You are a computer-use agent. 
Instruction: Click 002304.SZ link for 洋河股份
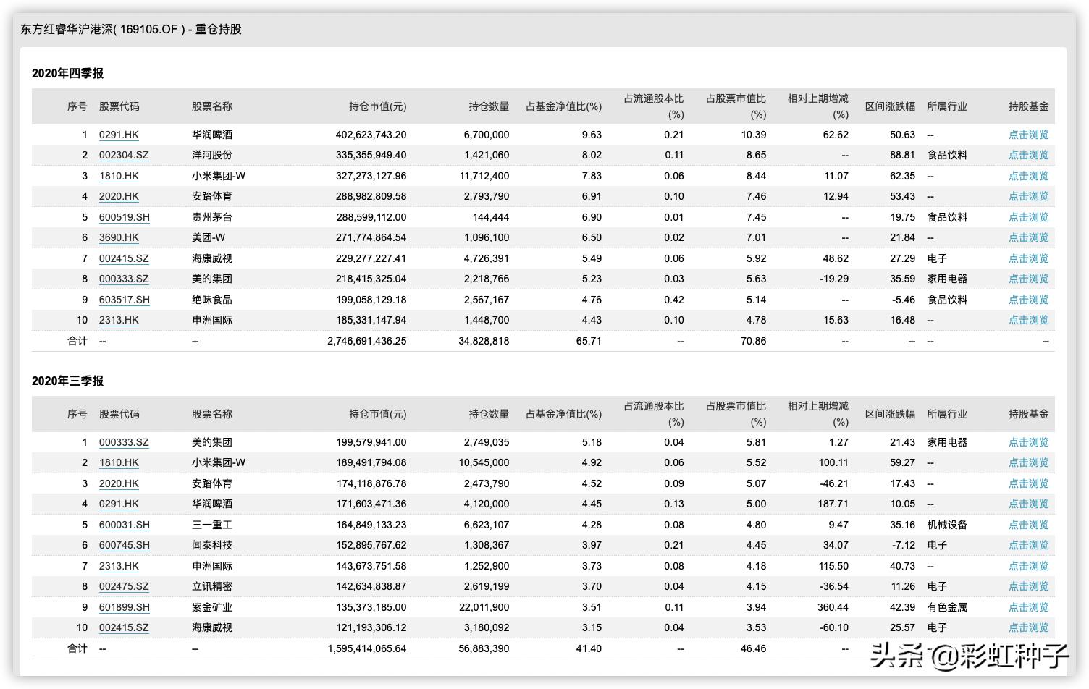(123, 155)
